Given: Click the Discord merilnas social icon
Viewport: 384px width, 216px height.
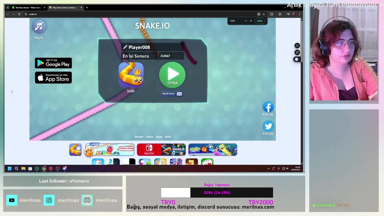Looking at the screenshot, I should pos(87,200).
